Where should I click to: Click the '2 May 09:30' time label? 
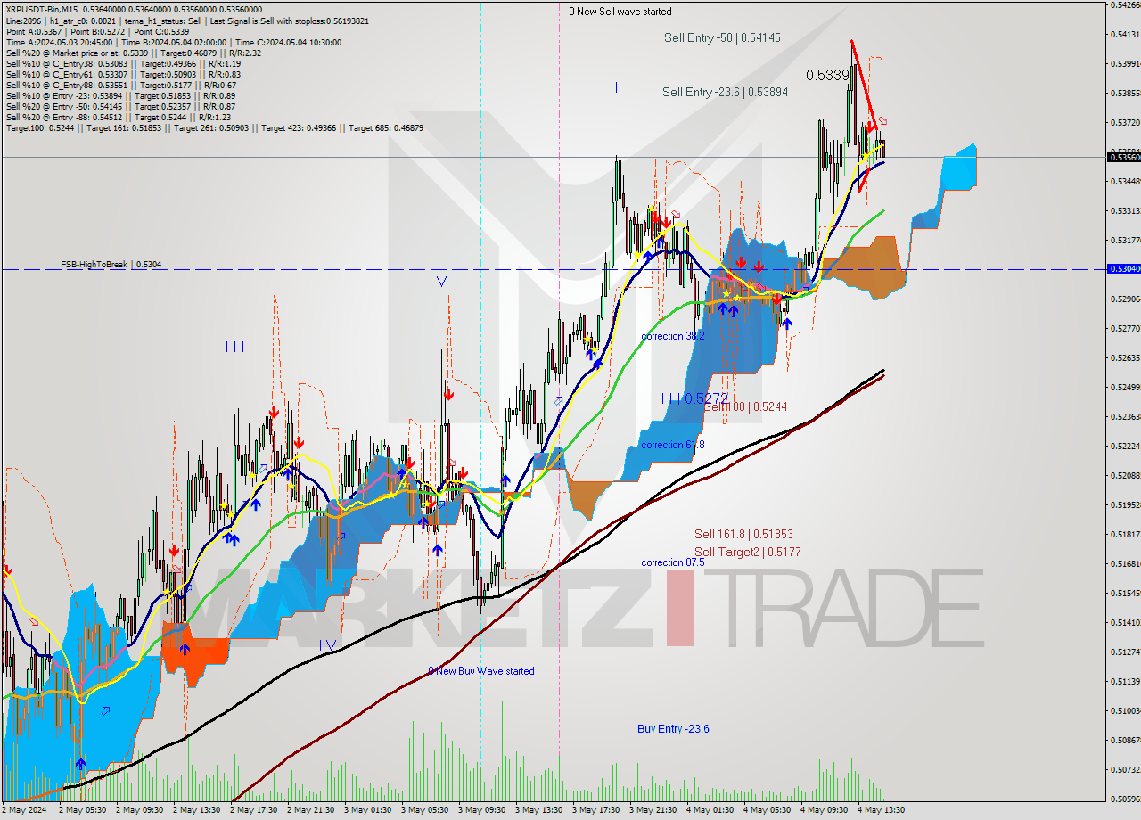140,810
